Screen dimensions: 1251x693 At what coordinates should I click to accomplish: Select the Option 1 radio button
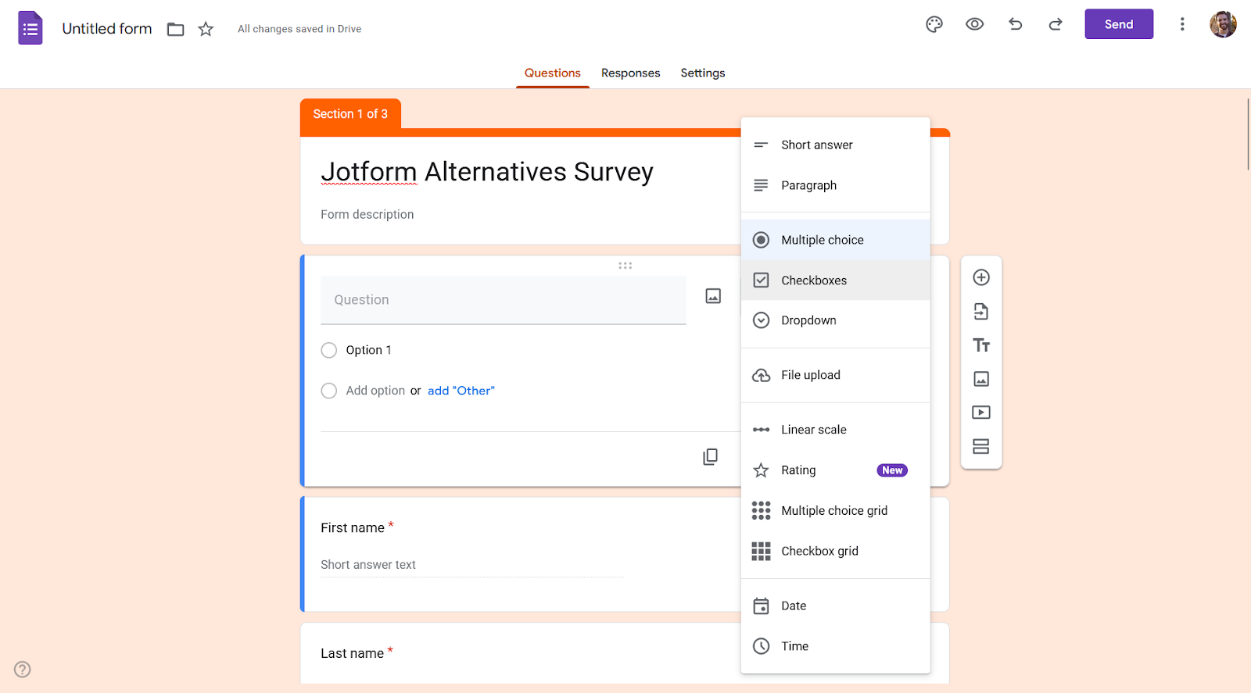click(329, 350)
